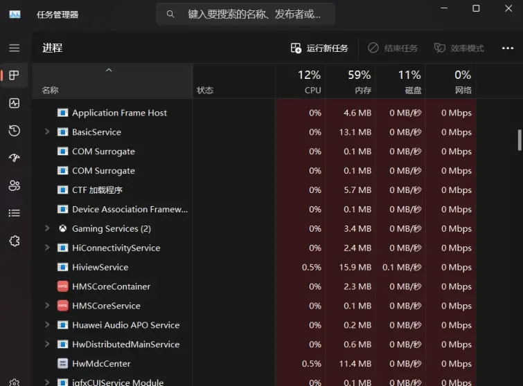Select the Application Frame Host row

254,113
